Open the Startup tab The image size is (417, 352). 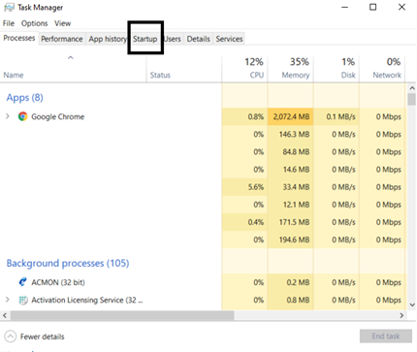pos(144,39)
